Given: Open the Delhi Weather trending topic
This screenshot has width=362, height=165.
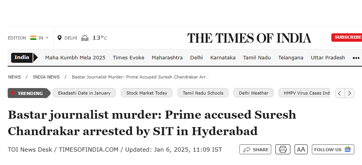Looking at the screenshot, I should click(x=254, y=93).
